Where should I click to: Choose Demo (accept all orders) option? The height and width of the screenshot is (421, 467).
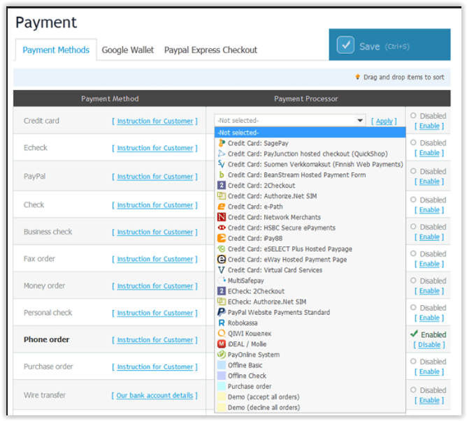coord(310,397)
